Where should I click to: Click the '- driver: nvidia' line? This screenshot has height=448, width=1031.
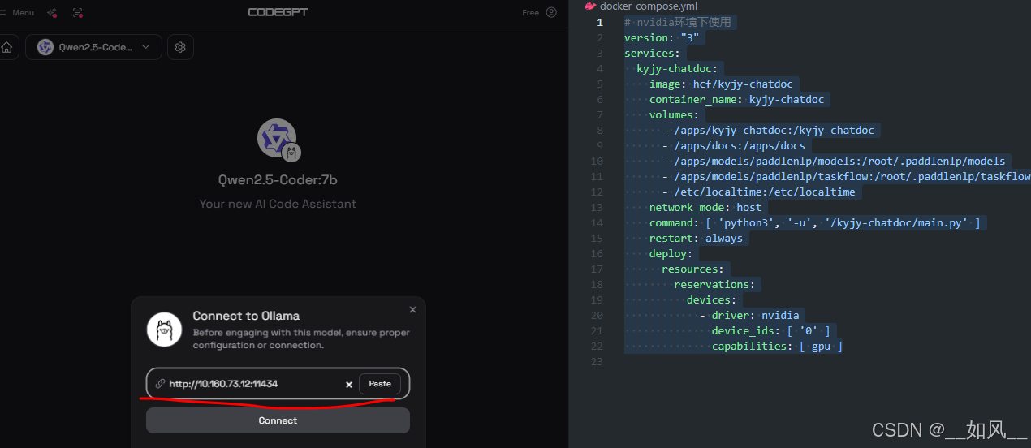[749, 315]
